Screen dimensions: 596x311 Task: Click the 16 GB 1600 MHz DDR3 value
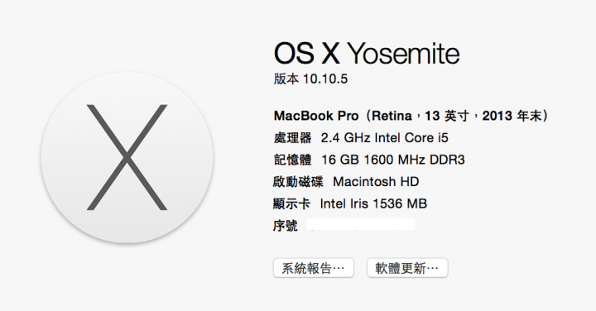(x=393, y=160)
